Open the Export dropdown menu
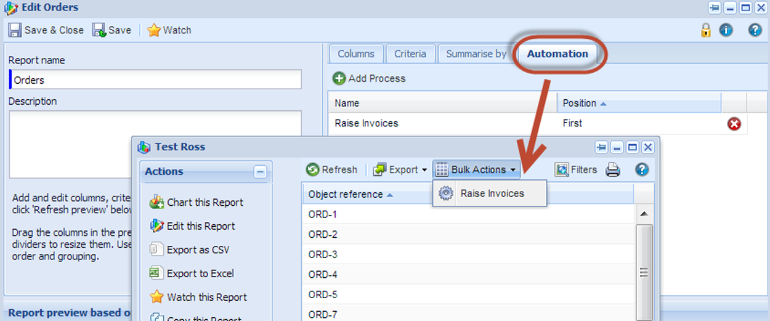Viewport: 770px width, 321px height. click(x=400, y=170)
